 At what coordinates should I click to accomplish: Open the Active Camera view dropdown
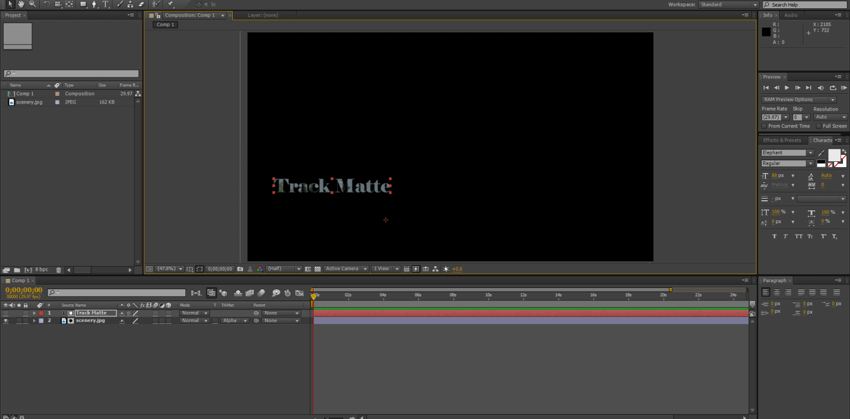click(345, 268)
